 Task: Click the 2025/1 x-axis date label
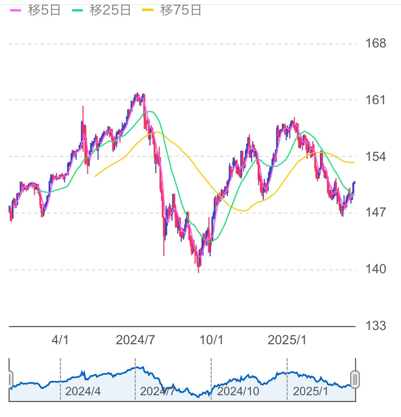pyautogui.click(x=287, y=340)
